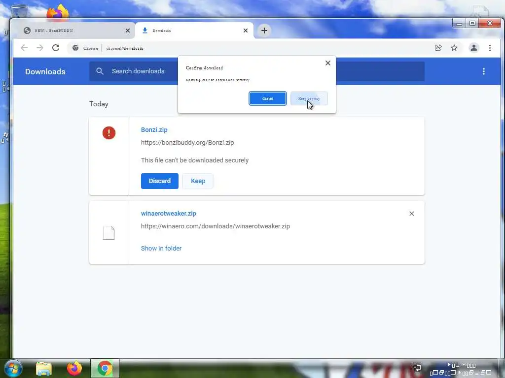Click the Bonzi.zip source URL text
505x378 pixels.
[187, 143]
